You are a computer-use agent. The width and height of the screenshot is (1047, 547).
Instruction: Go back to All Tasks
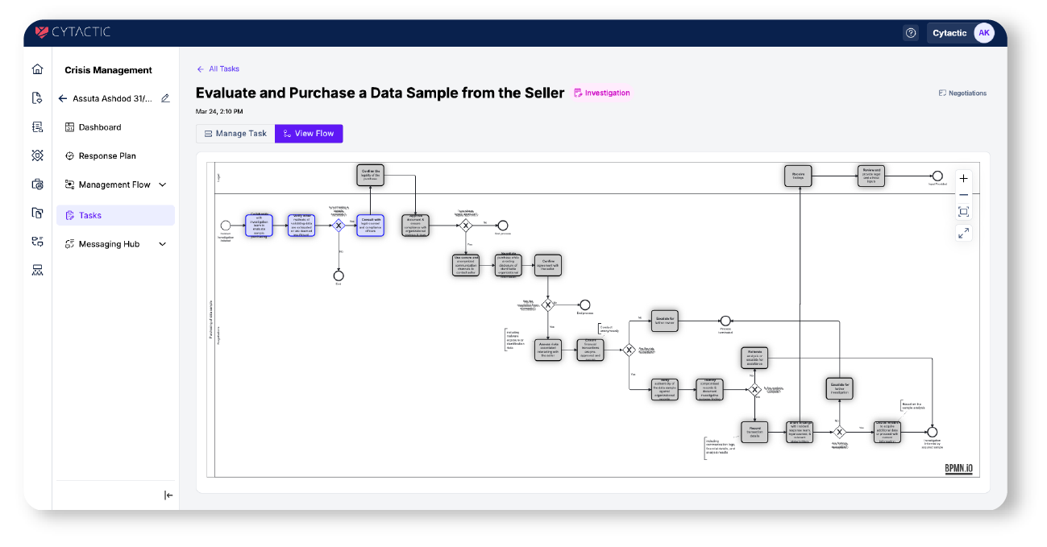pyautogui.click(x=218, y=69)
